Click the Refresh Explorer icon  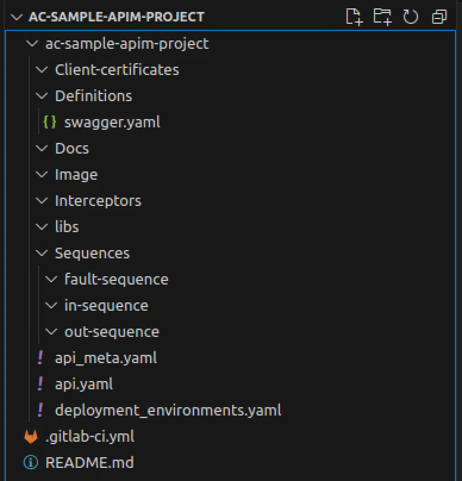411,17
